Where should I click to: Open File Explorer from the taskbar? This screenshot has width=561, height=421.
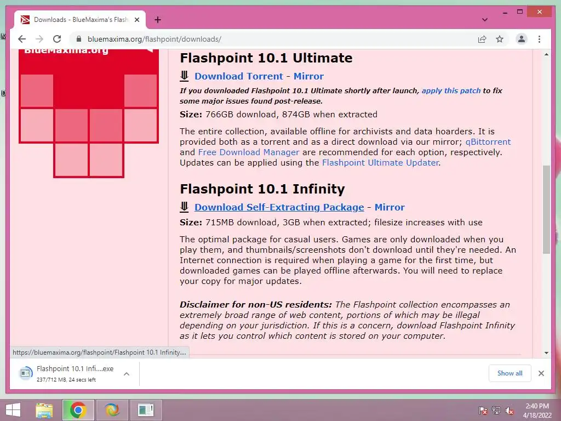click(44, 410)
